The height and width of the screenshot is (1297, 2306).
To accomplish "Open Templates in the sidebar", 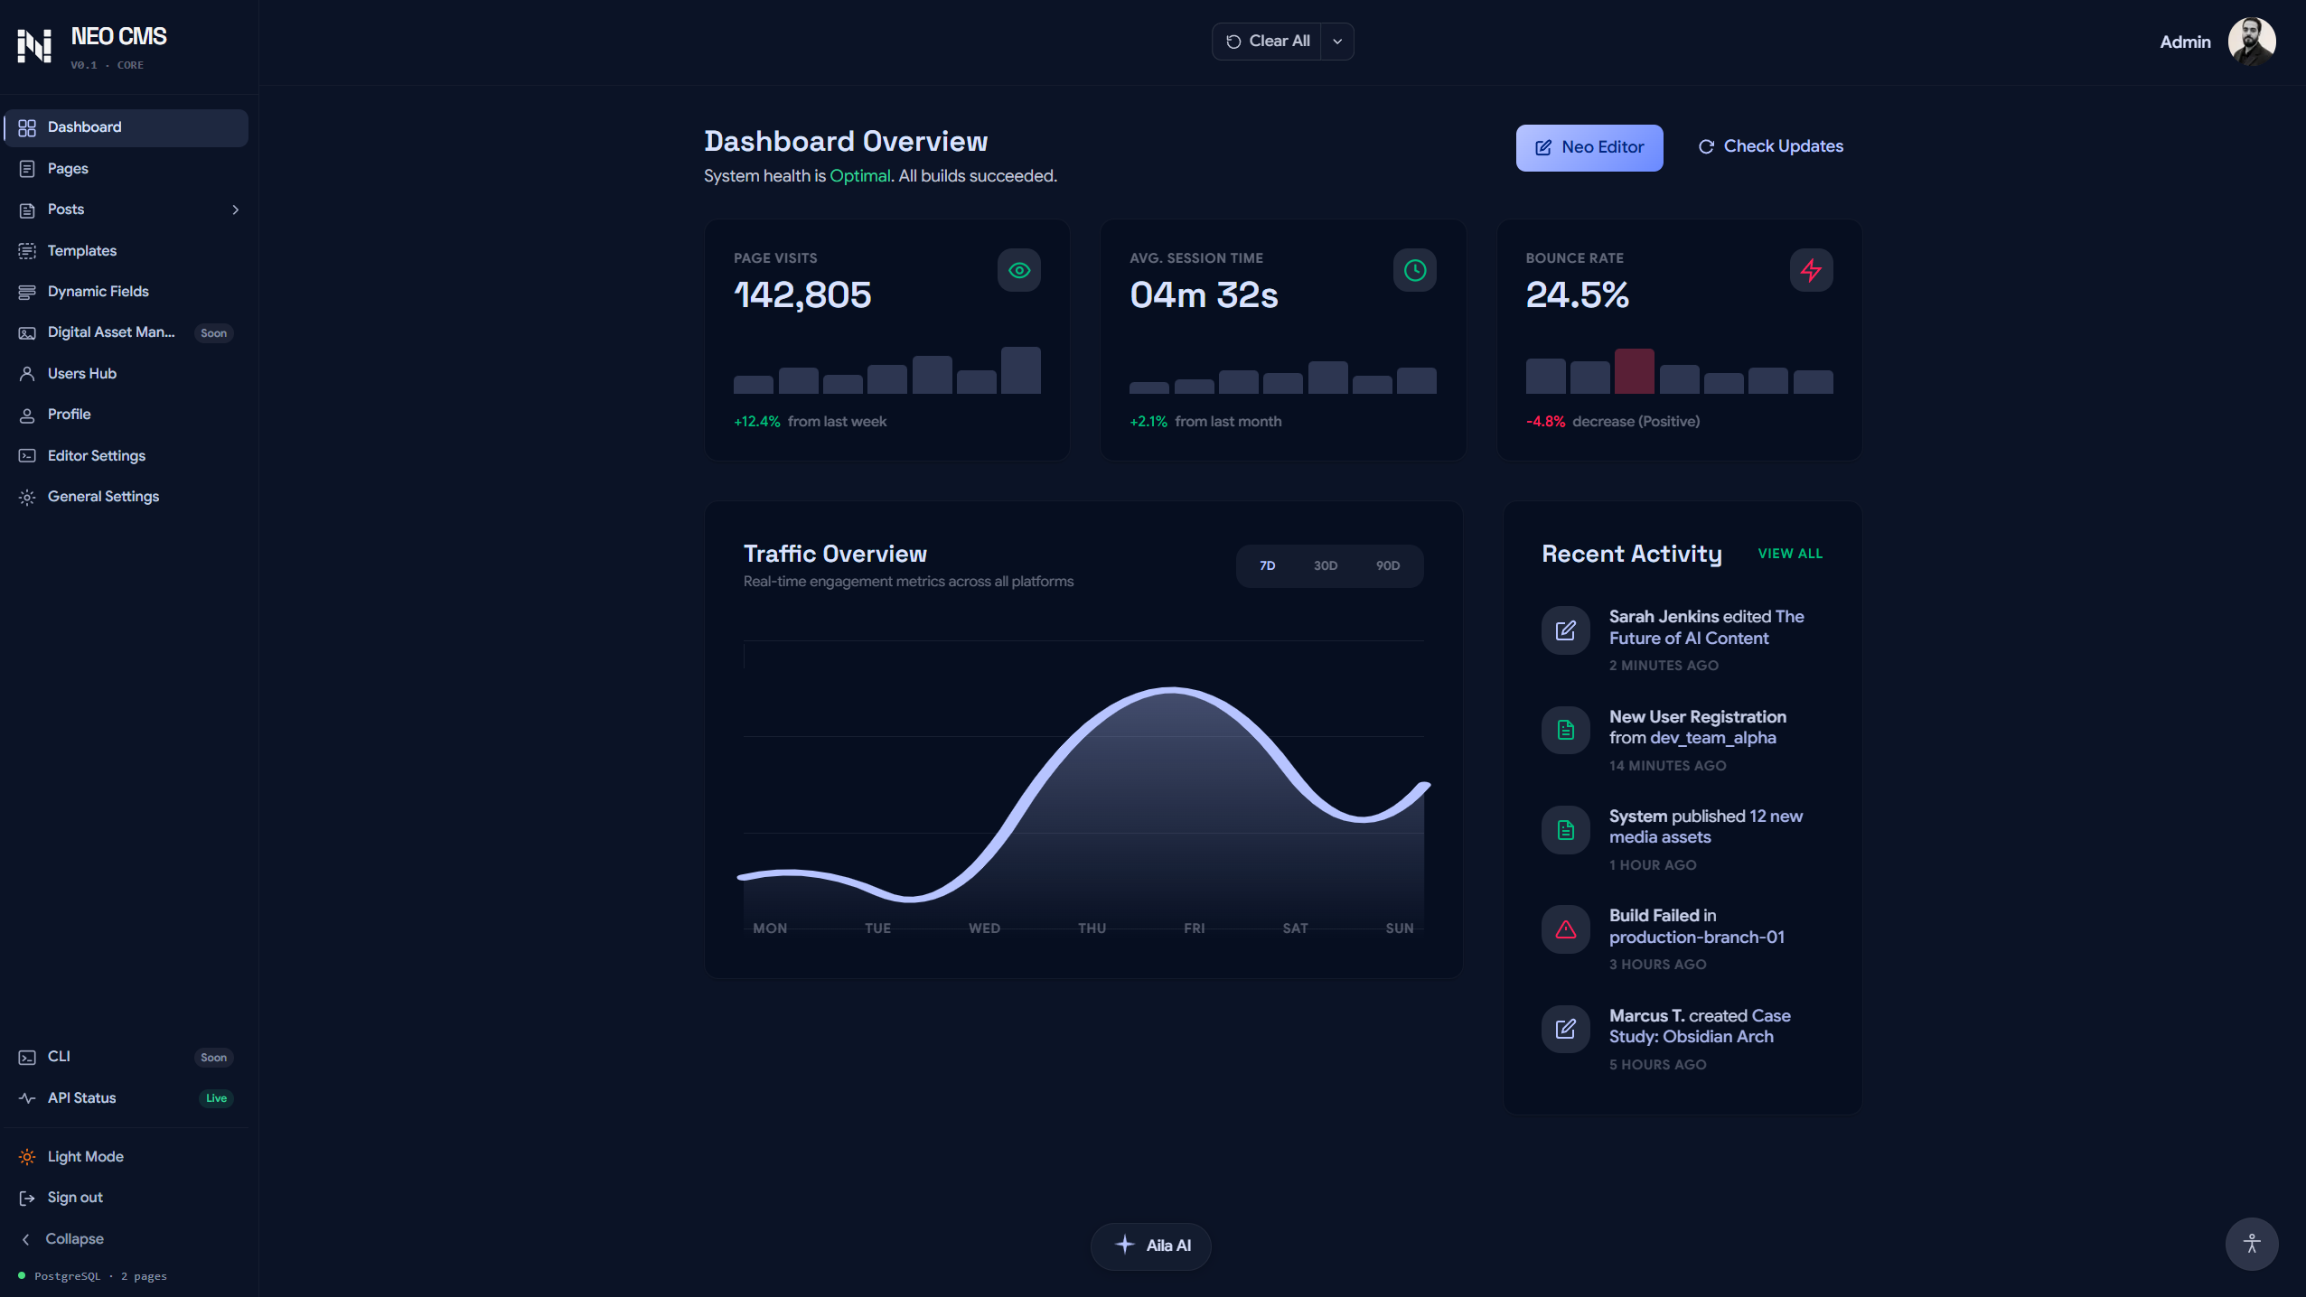I will click(81, 250).
